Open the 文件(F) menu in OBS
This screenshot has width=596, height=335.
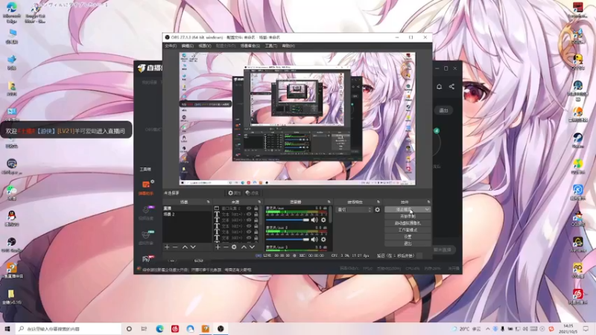click(171, 46)
